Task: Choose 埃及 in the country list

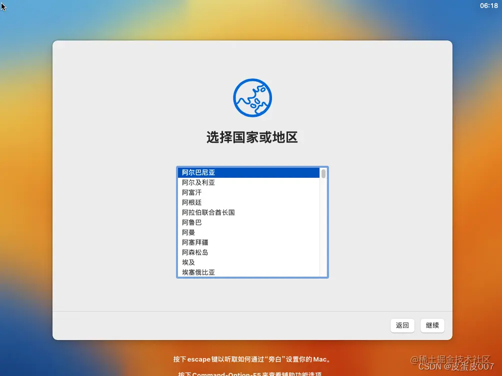Action: pyautogui.click(x=248, y=263)
